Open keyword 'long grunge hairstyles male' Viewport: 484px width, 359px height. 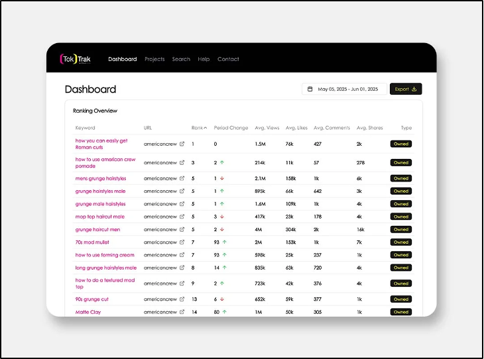pyautogui.click(x=106, y=268)
